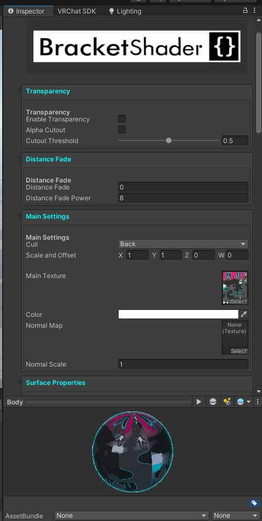Adjust the Cutout Threshold slider handle
Image resolution: width=262 pixels, height=521 pixels.
[x=169, y=140]
